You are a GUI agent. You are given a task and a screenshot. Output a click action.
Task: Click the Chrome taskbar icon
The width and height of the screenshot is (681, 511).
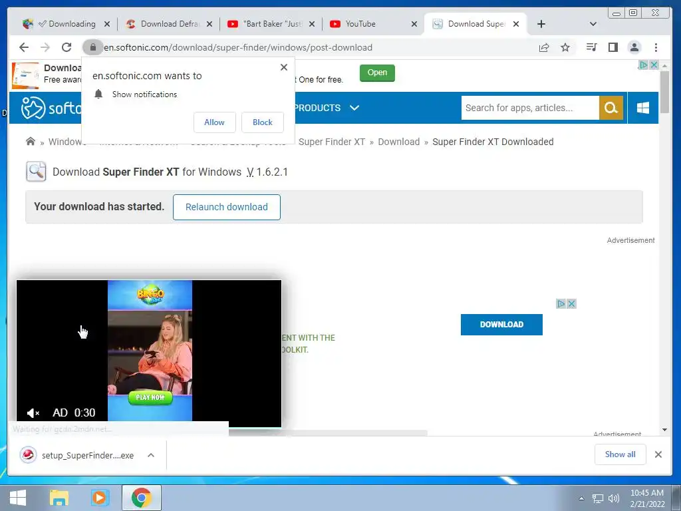pyautogui.click(x=142, y=498)
